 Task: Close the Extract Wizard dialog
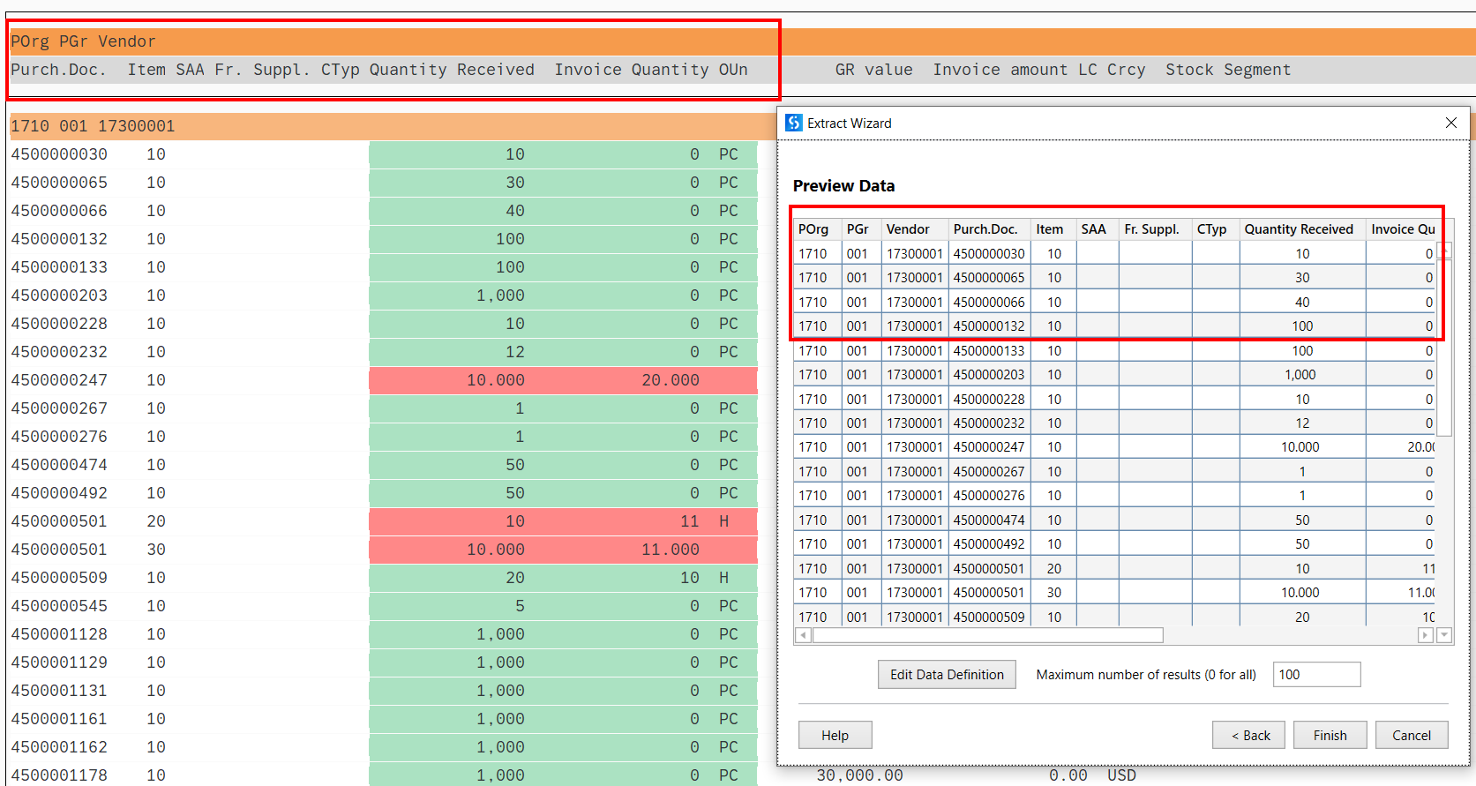1450,123
